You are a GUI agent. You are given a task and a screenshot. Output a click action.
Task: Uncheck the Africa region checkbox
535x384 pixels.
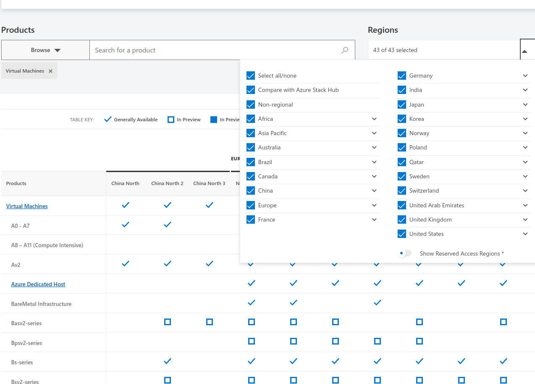tap(251, 119)
